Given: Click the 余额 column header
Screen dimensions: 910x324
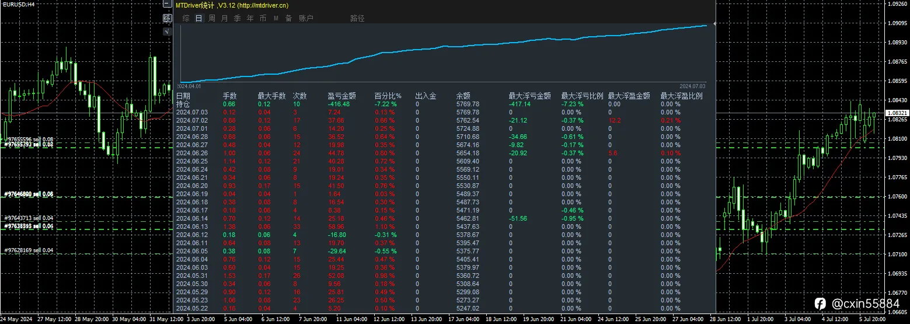Looking at the screenshot, I should tap(463, 96).
